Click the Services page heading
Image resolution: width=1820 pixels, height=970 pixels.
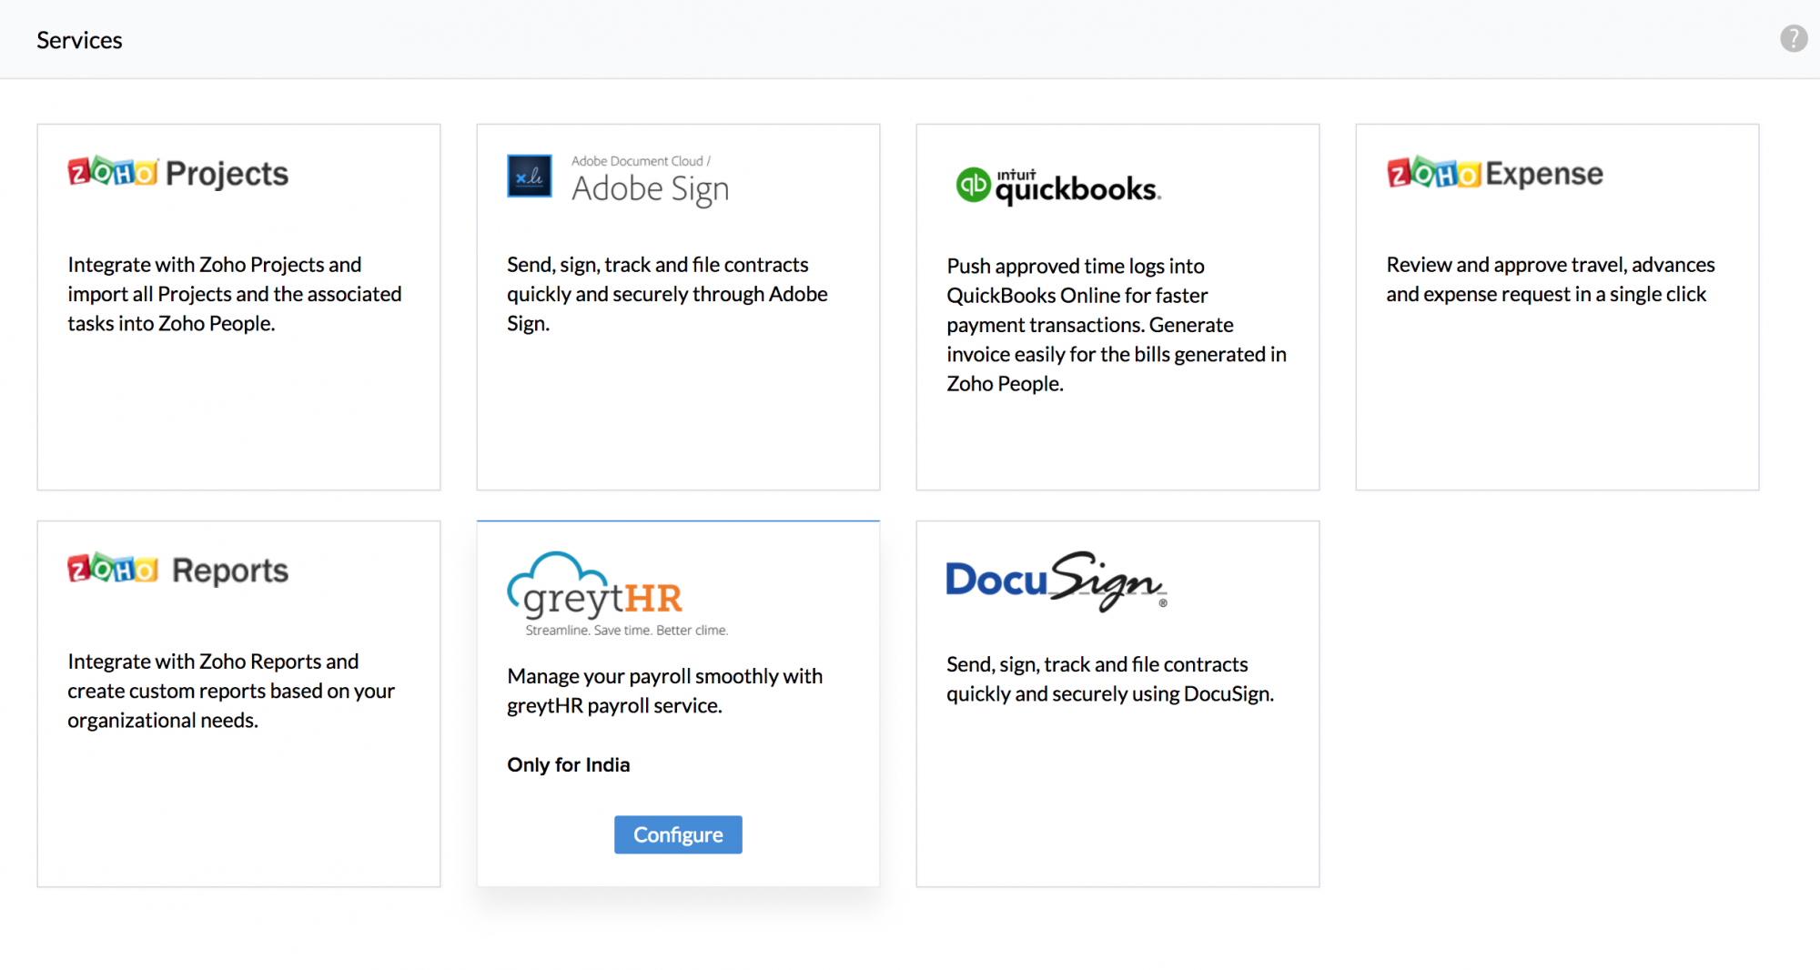click(x=79, y=40)
